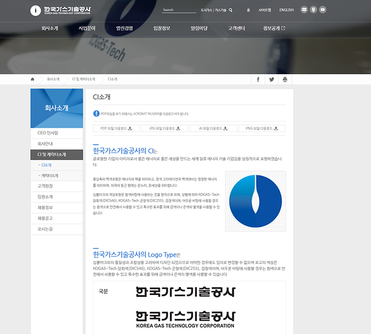371x334 pixels.
Task: Open the blog/chat round icon in header
Action: point(304,10)
